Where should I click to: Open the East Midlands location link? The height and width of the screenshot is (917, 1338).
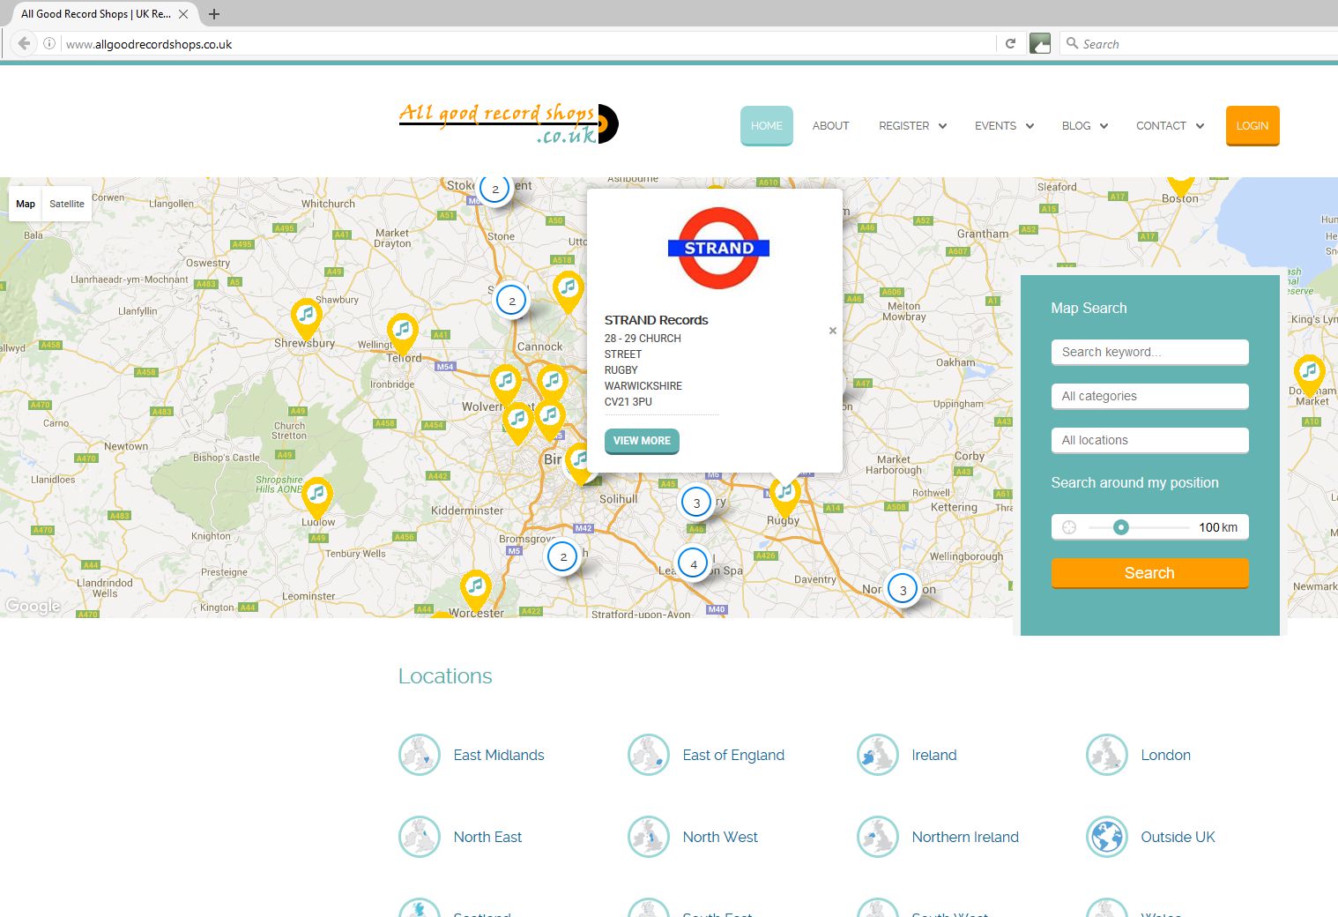click(499, 755)
